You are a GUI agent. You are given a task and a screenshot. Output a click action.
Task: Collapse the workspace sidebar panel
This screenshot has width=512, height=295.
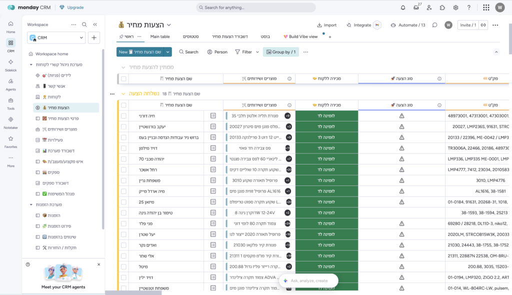95,24
